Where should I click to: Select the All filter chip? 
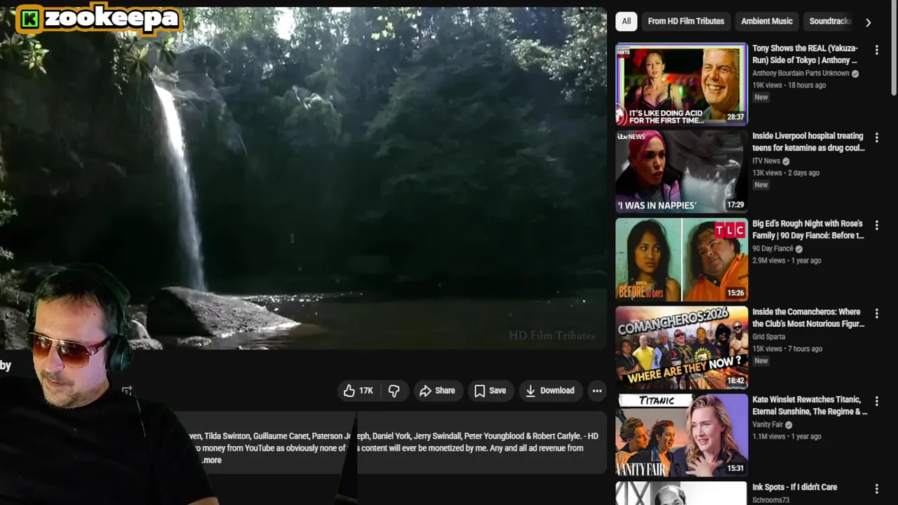pyautogui.click(x=626, y=21)
